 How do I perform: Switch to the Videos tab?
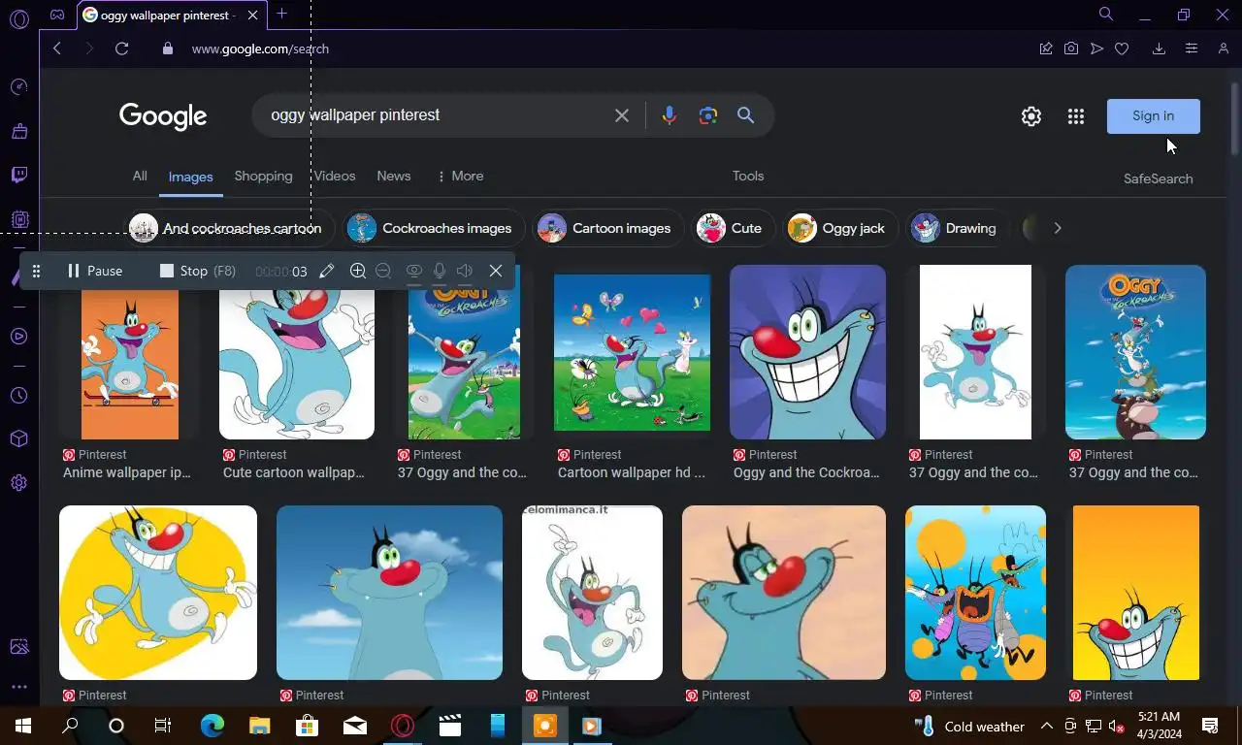coord(335,176)
